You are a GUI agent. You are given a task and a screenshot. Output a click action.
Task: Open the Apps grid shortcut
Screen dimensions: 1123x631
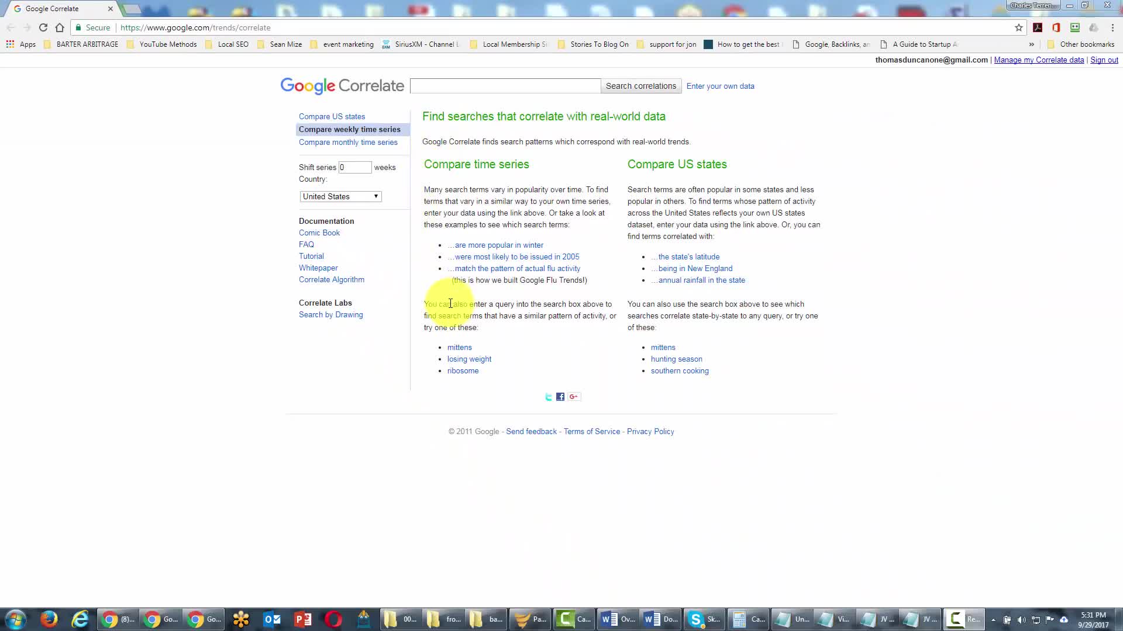pos(21,44)
